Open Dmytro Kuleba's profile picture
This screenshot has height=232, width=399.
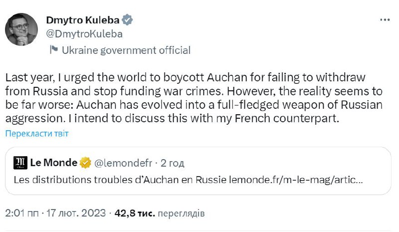[21, 29]
